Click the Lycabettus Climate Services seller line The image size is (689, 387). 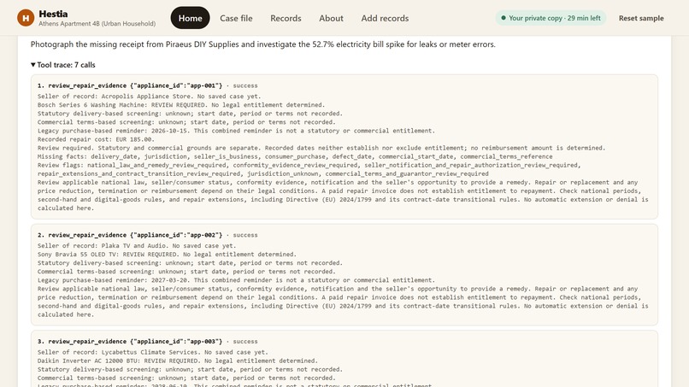(x=152, y=352)
